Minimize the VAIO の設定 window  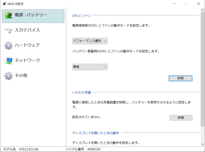[174, 4]
